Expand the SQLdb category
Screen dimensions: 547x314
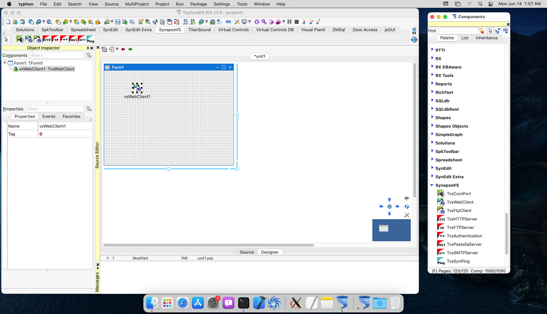coord(432,100)
